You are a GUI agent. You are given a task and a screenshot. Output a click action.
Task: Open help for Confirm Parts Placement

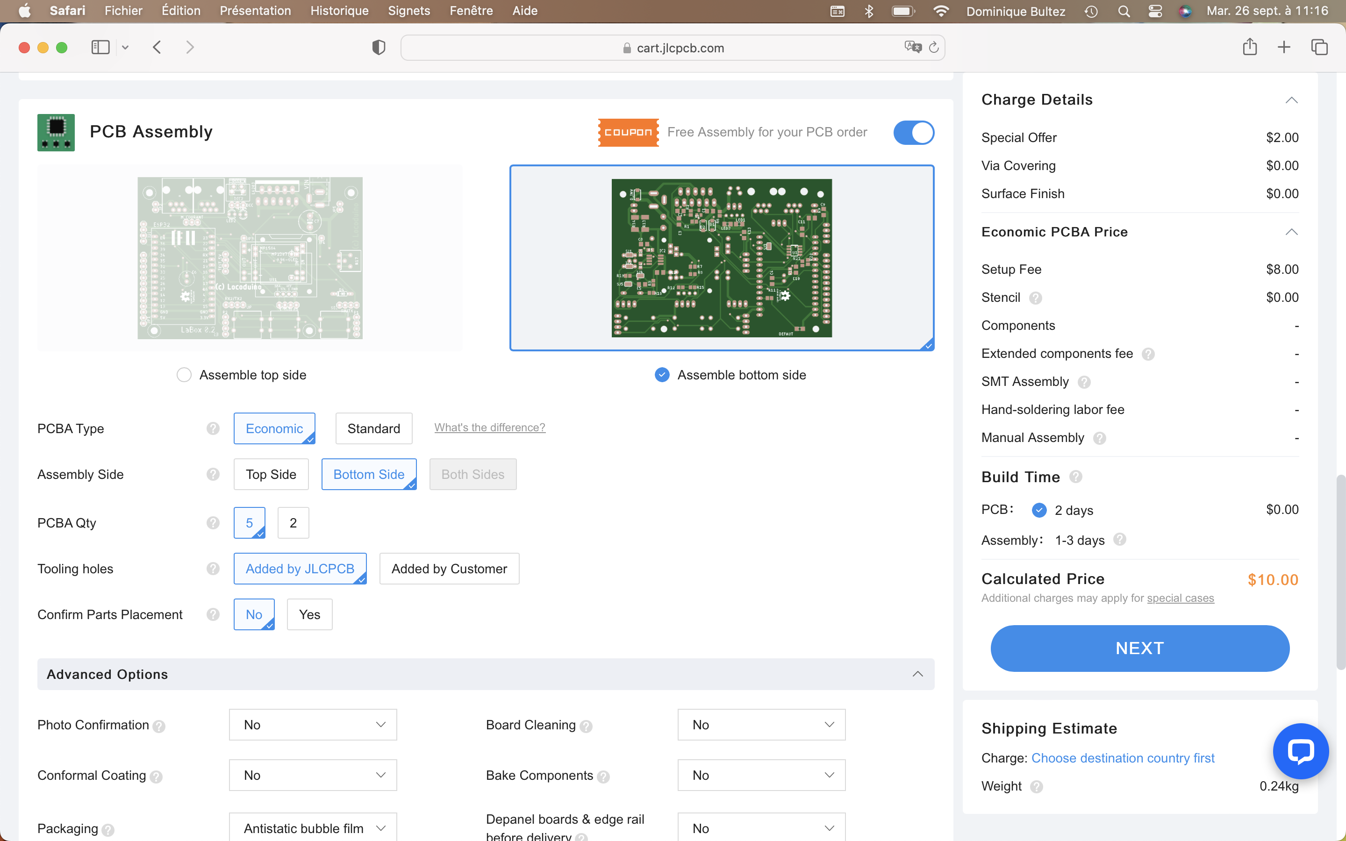[213, 614]
